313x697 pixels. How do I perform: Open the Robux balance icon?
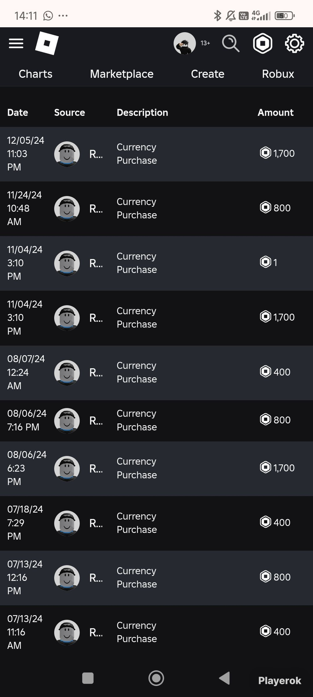coord(262,43)
